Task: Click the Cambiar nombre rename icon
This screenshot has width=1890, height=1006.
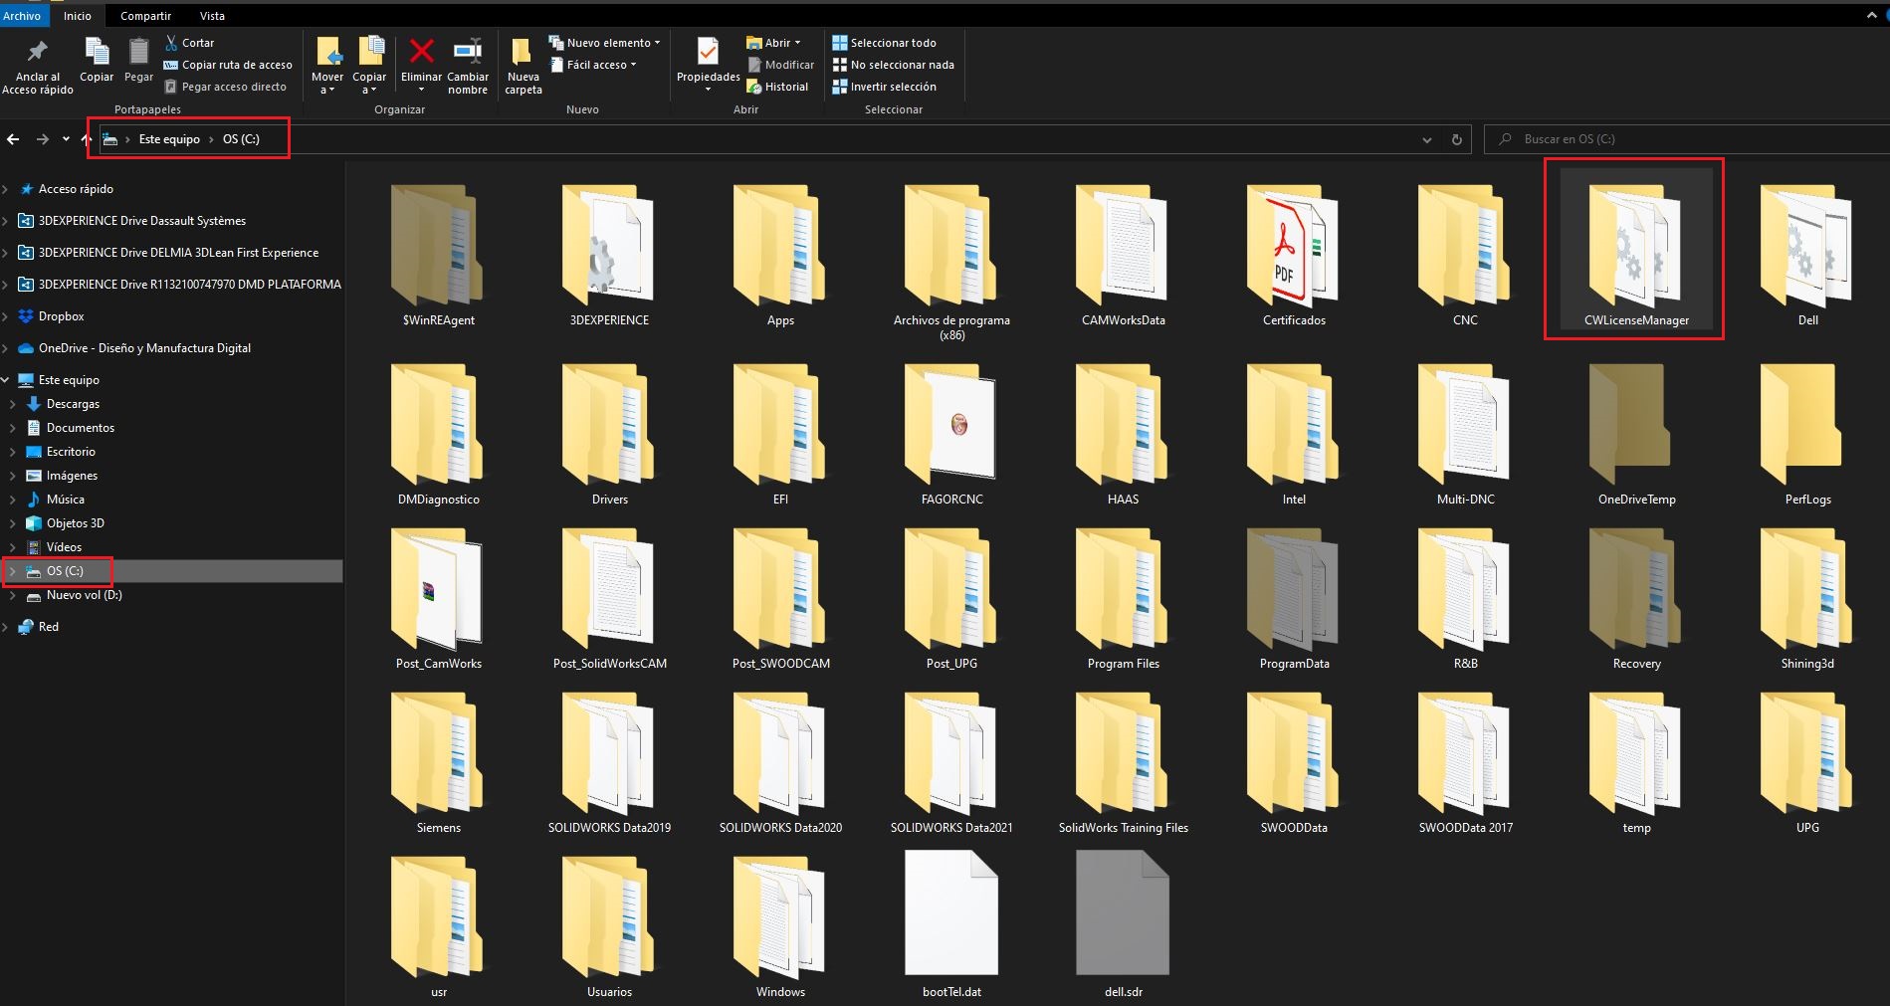Action: coord(467,52)
